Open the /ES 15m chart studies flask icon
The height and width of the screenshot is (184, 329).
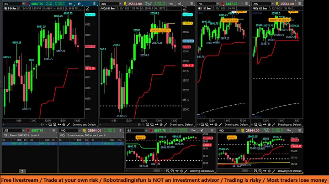[202, 130]
